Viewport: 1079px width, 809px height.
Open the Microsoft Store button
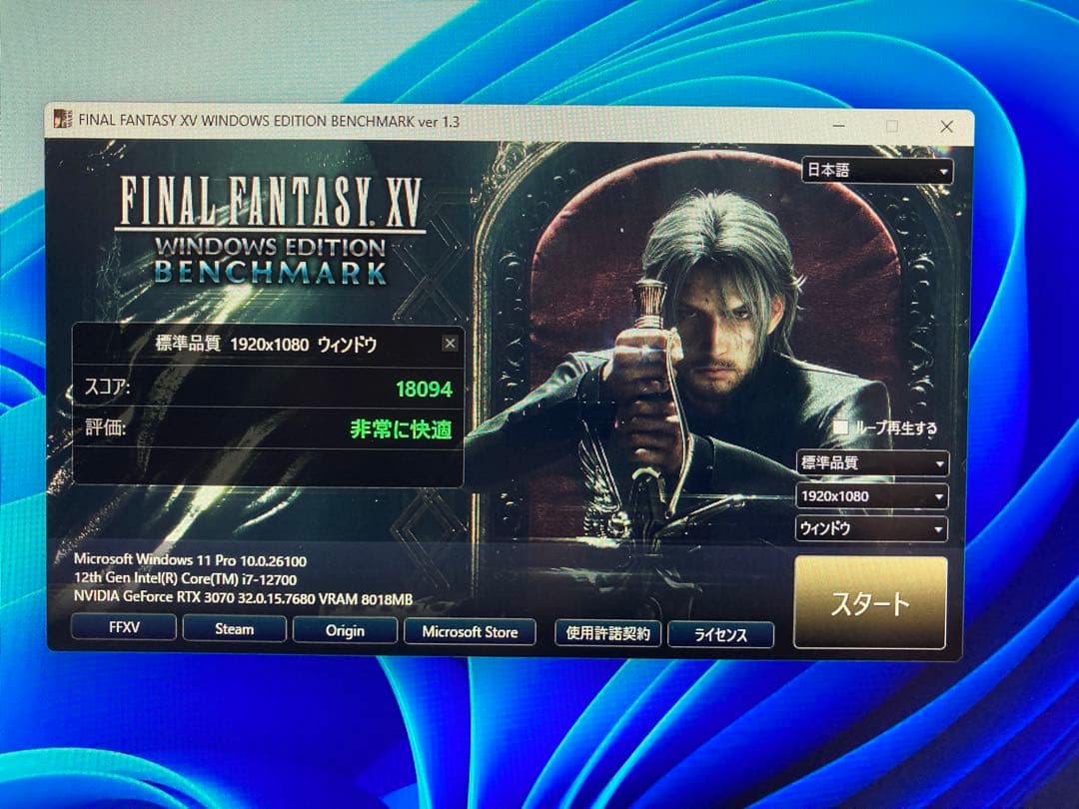pos(470,632)
